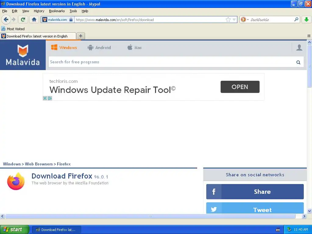Open the Downloads green arrow button
The width and height of the screenshot is (312, 234).
(307, 19)
